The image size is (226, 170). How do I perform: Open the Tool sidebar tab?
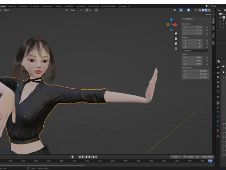pos(213,28)
